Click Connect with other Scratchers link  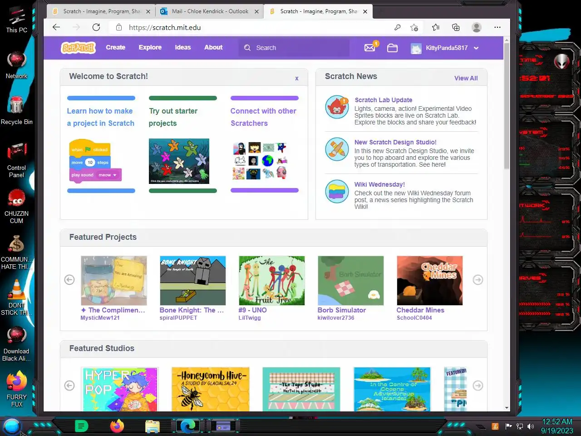pos(263,117)
